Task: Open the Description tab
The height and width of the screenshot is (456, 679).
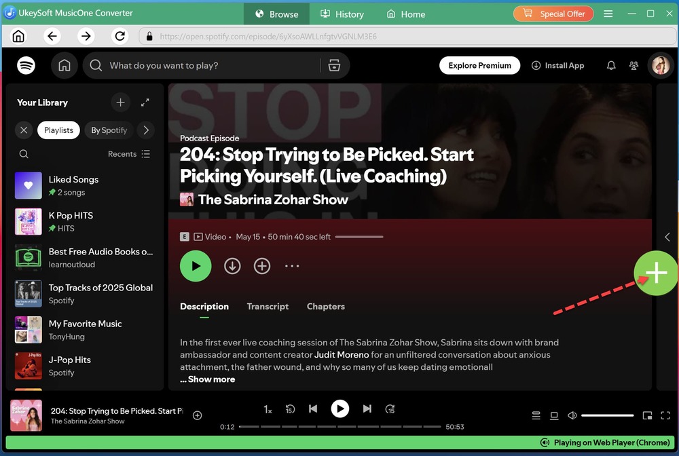Action: [x=204, y=306]
